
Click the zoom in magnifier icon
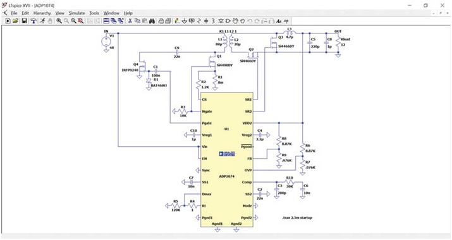(x=59, y=21)
